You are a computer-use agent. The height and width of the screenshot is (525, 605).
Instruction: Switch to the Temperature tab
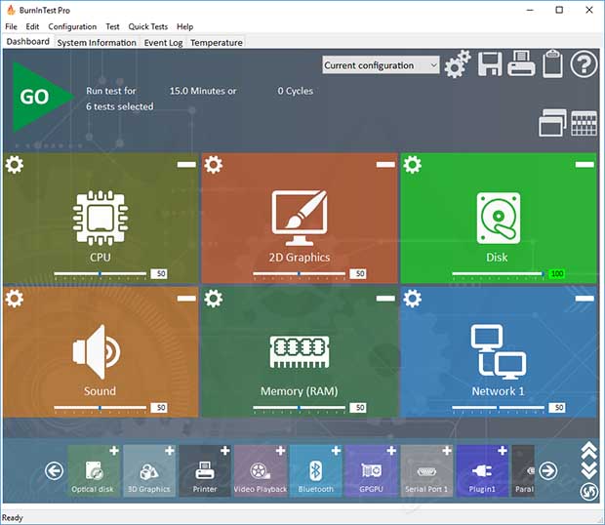coord(217,43)
